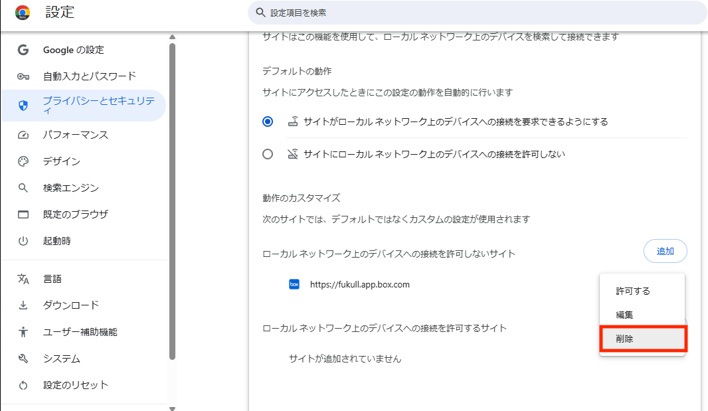Click the performance gauge icon
The height and width of the screenshot is (411, 708).
coord(23,135)
